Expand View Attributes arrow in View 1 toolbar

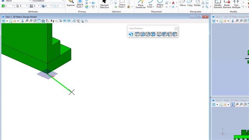click(x=7, y=21)
